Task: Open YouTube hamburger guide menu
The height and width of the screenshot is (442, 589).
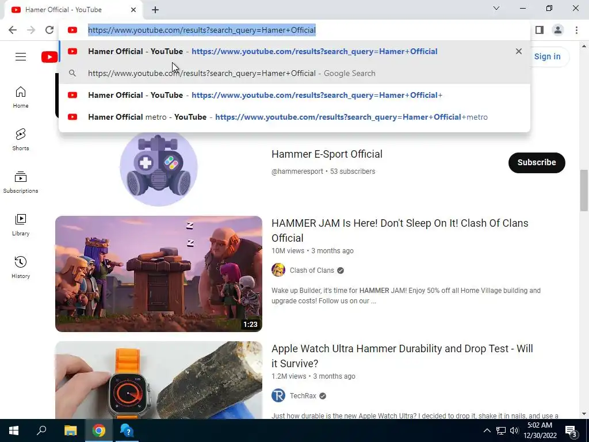Action: (21, 57)
